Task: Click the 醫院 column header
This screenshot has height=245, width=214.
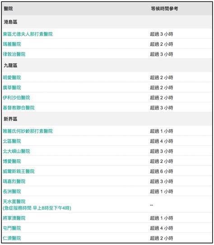Action: tap(8, 9)
